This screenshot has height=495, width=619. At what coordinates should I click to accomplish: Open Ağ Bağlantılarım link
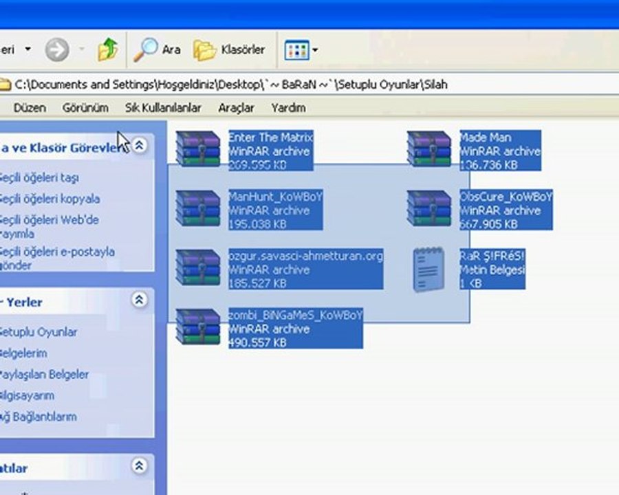pyautogui.click(x=39, y=417)
